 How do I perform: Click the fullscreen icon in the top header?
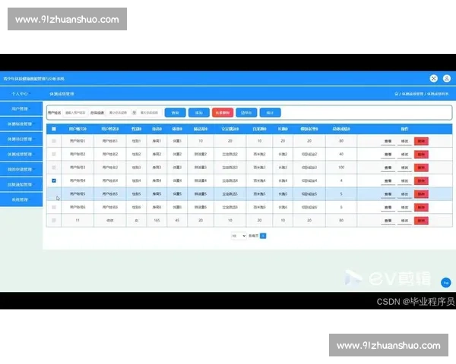(434, 78)
